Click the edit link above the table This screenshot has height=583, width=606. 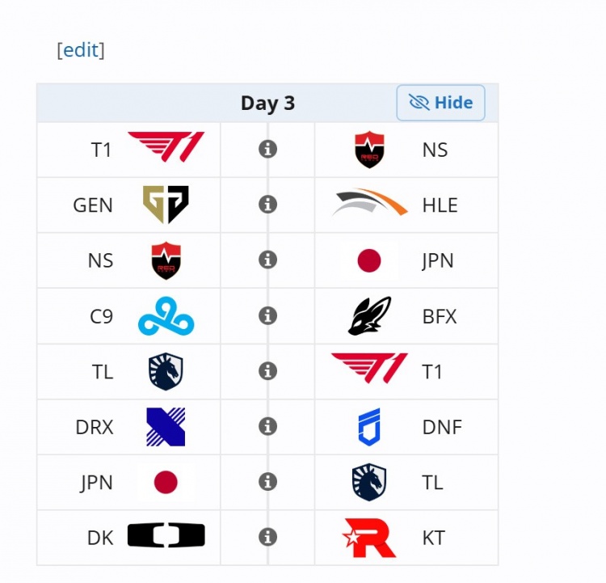coord(81,50)
